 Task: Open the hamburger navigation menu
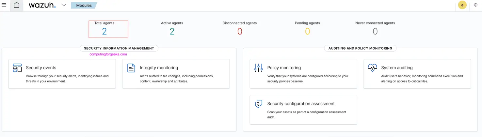(x=4, y=5)
